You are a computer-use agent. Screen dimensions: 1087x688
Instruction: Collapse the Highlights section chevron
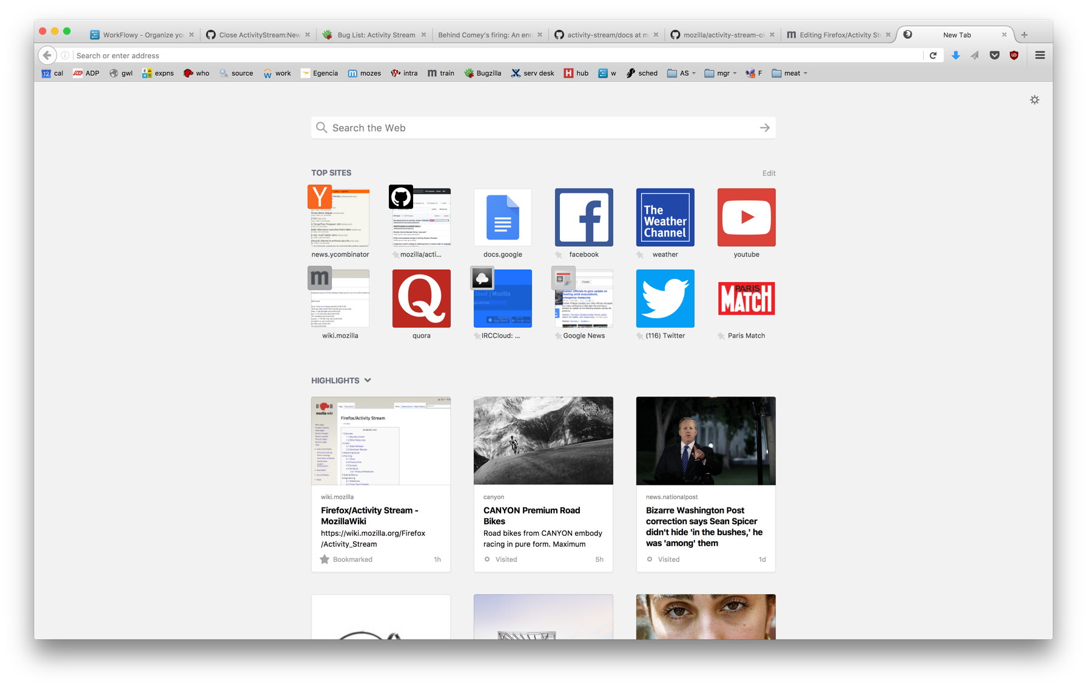click(x=368, y=381)
